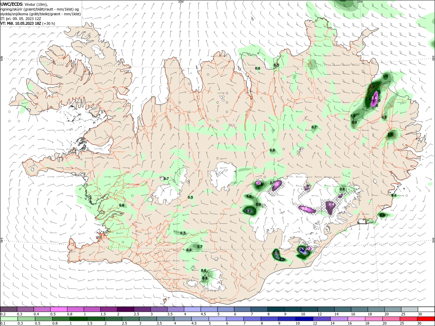Click the 20W longitude label
This screenshot has height=326, width=435.
181,2
